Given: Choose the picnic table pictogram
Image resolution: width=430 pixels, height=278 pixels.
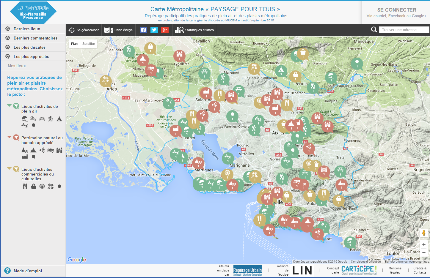Looking at the screenshot, I should 42,119.
